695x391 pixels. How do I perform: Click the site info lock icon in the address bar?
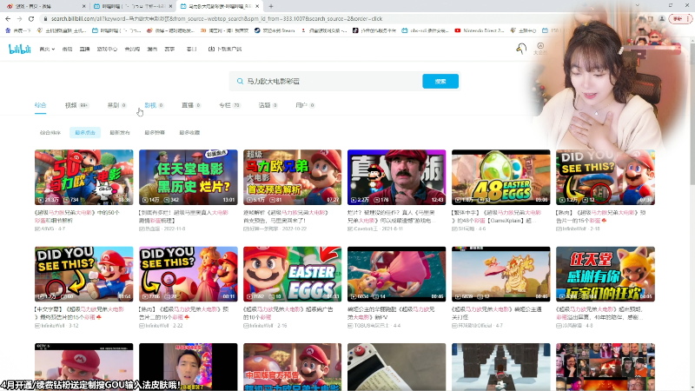[x=45, y=18]
